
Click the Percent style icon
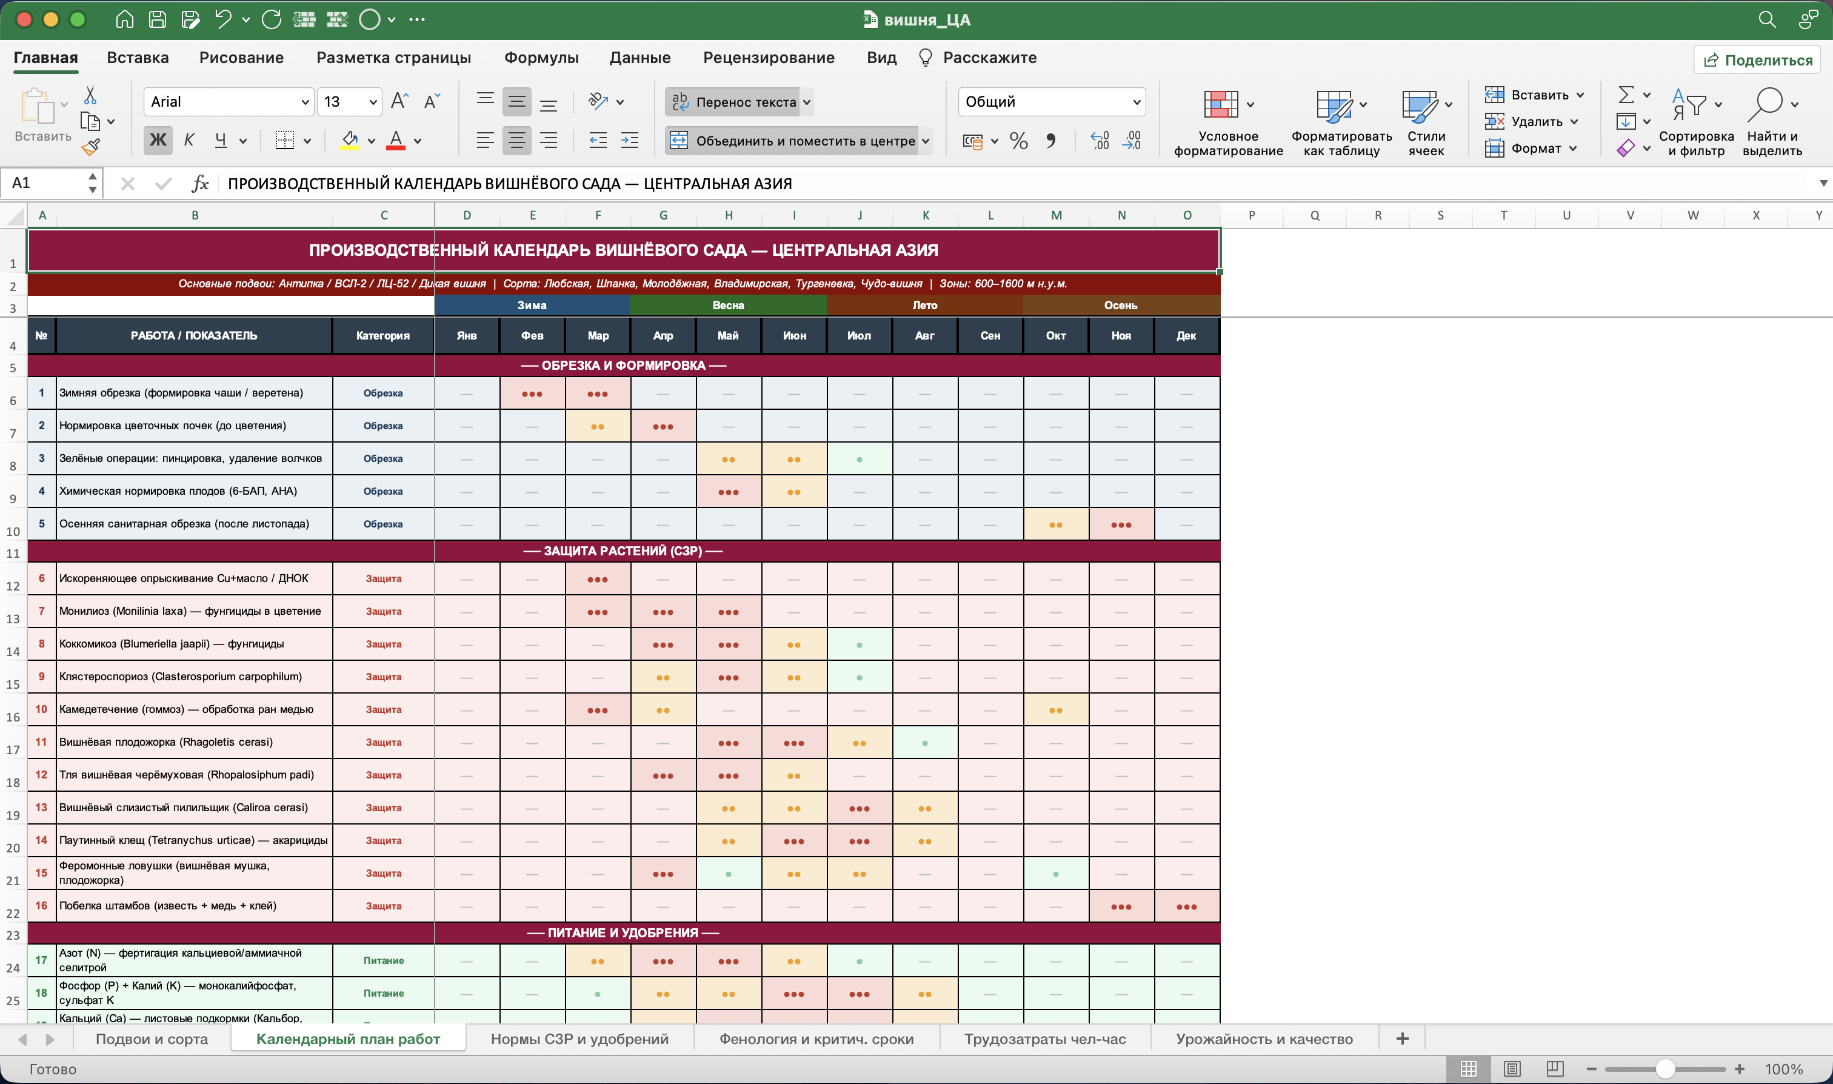1019,140
